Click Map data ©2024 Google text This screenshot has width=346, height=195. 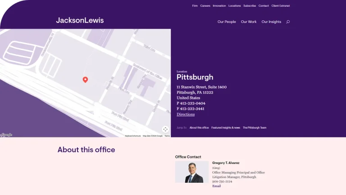point(152,136)
